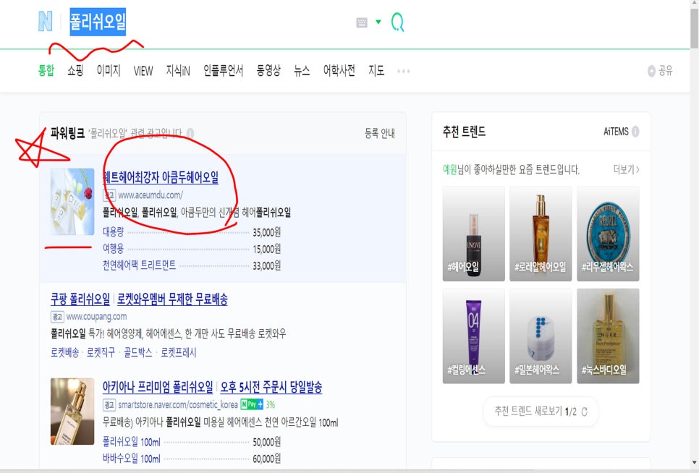
Task: Open the 로켓프레시 sublink
Action: [x=178, y=352]
